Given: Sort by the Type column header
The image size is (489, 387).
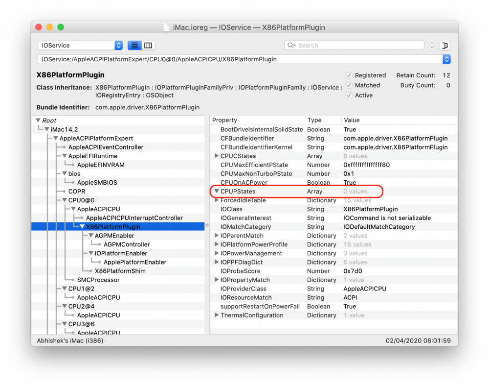Looking at the screenshot, I should 323,120.
